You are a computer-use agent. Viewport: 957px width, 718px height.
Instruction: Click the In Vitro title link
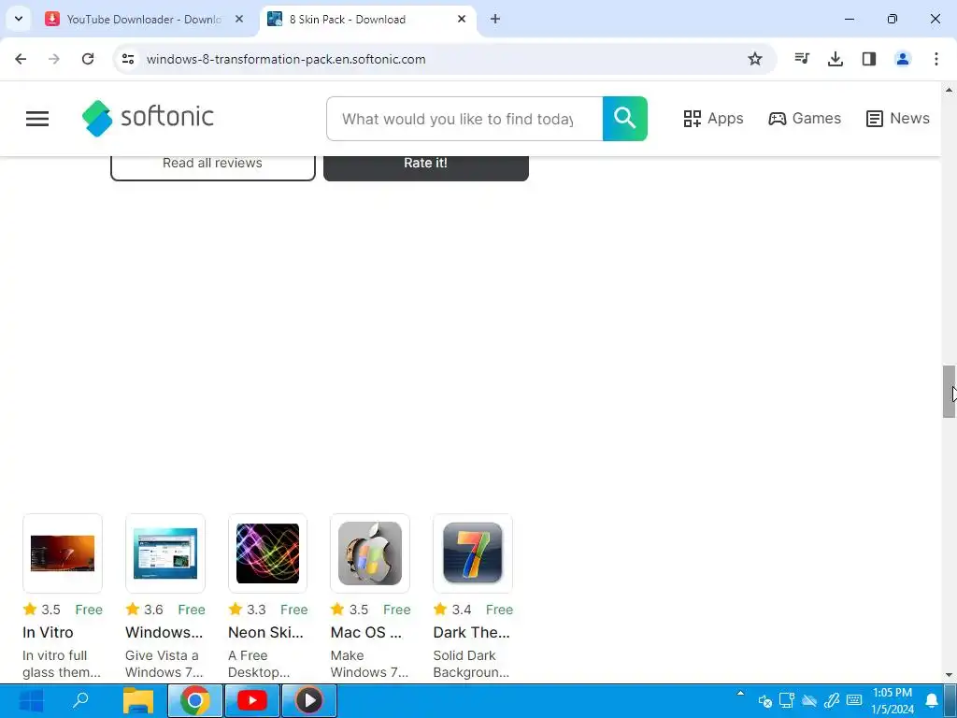[48, 633]
